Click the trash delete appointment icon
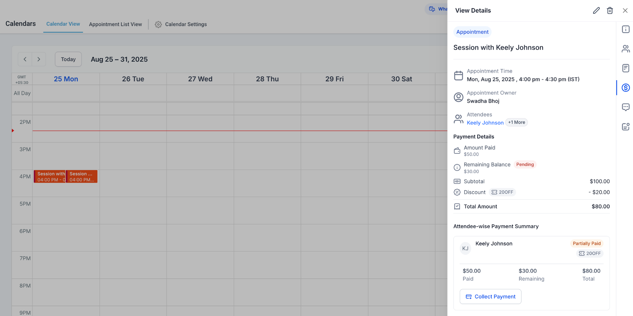633x316 pixels. 610,11
